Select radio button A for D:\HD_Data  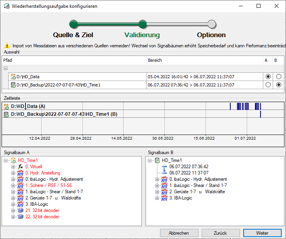pyautogui.click(x=268, y=77)
